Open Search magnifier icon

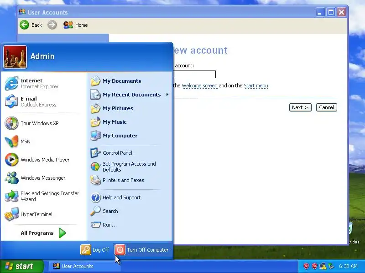click(95, 211)
